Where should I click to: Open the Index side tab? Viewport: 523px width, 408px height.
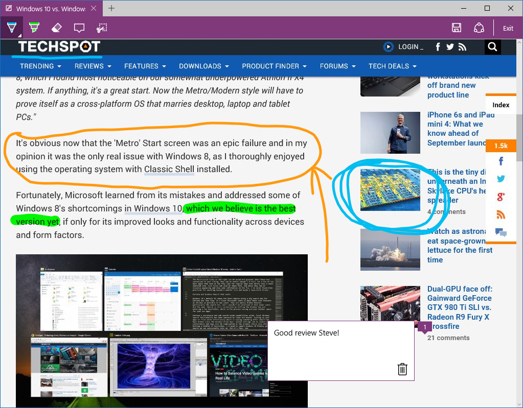click(501, 105)
